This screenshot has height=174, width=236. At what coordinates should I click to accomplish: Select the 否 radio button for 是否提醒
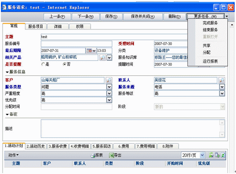(x=64, y=64)
